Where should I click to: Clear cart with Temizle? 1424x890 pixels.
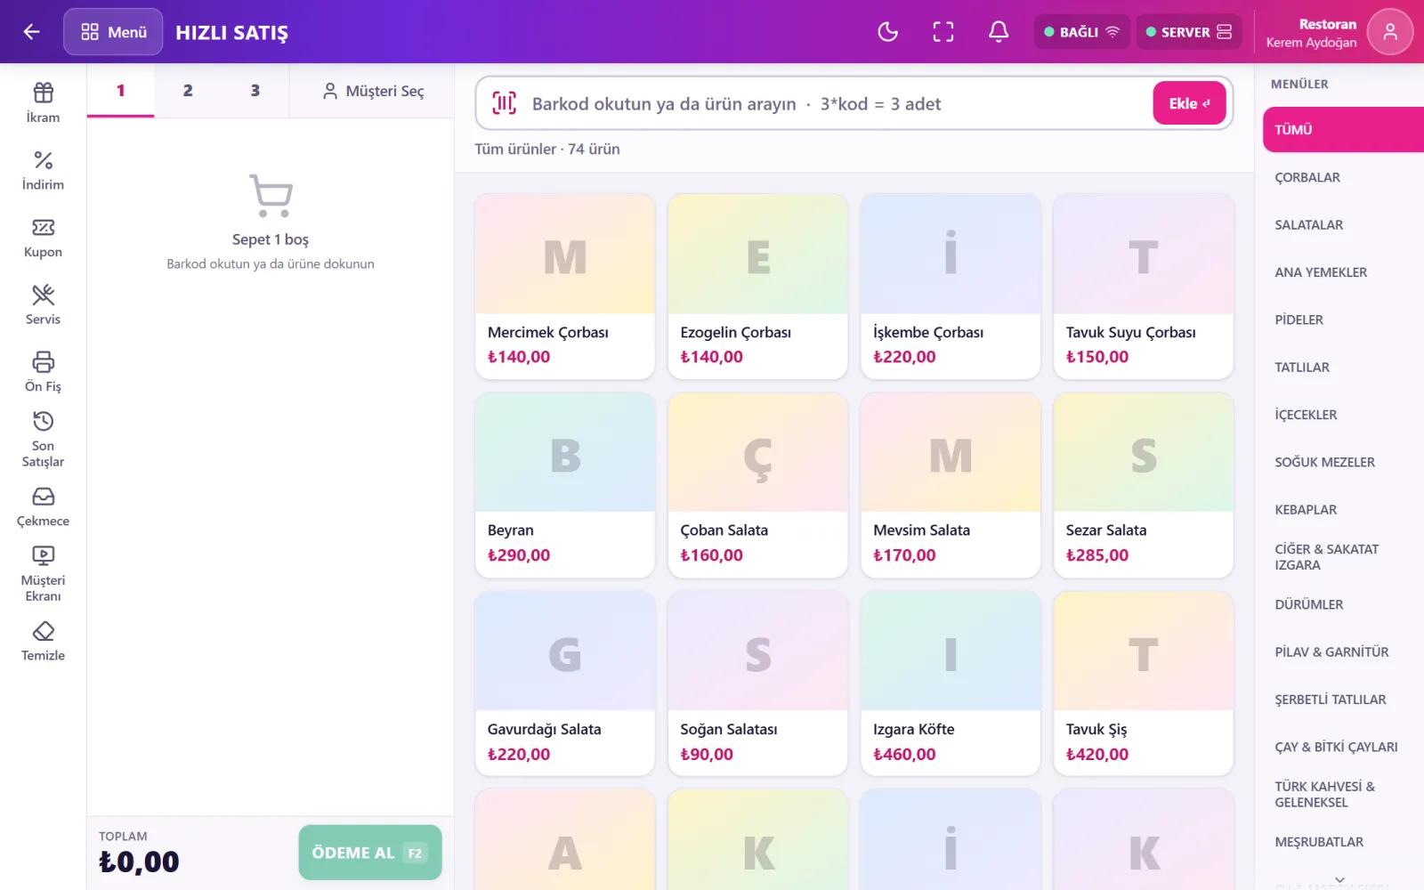[x=43, y=642]
